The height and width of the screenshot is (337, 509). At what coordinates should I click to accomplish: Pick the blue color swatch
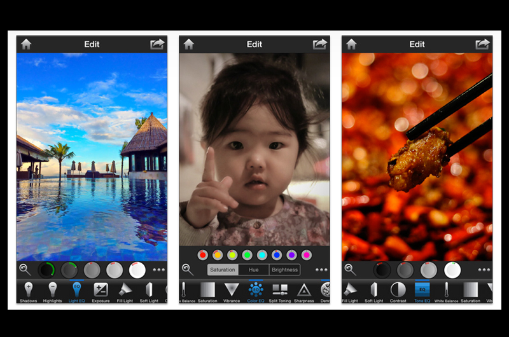[x=277, y=255]
